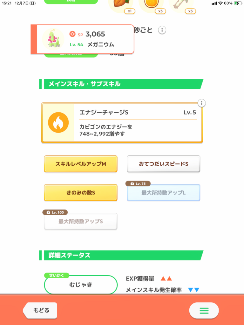This screenshot has height=325, width=244.
Task: Tap the Lv. 100 lock badge
Action: pyautogui.click(x=55, y=212)
